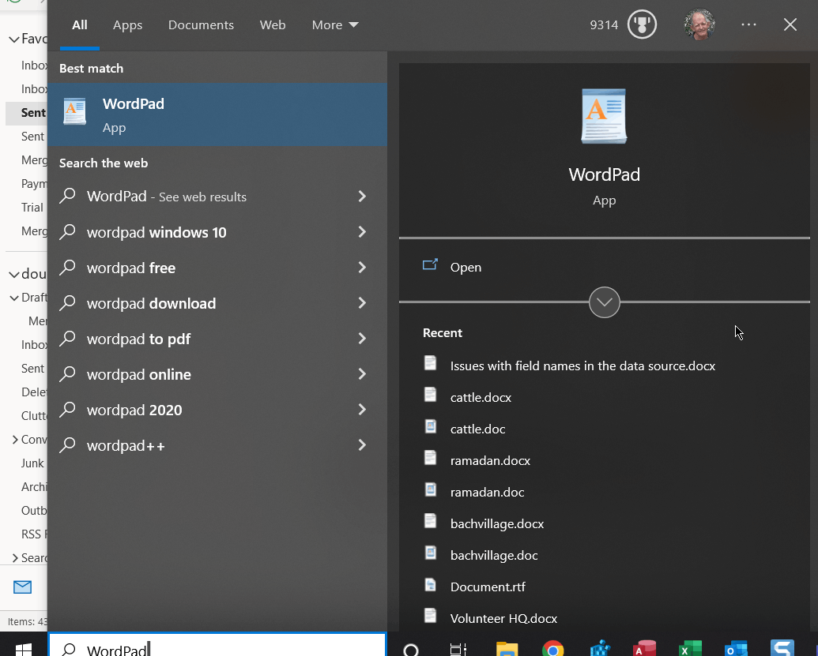Expand arrow for 'wordpad windows 10'
Viewport: 818px width, 656px height.
coord(362,232)
